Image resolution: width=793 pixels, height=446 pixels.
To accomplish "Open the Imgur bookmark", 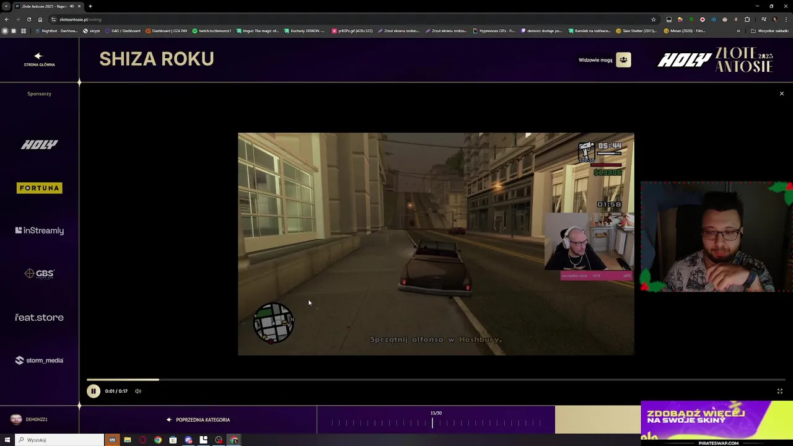I will pyautogui.click(x=258, y=30).
